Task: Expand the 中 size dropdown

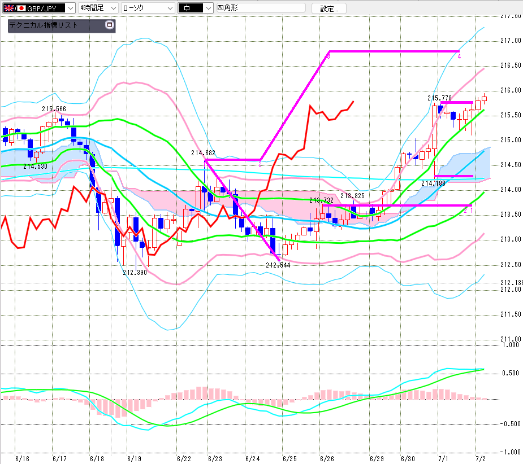Action: (x=209, y=8)
